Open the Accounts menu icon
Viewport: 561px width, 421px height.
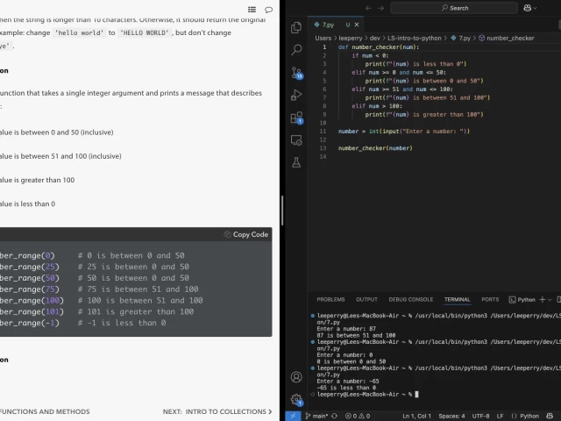(x=296, y=377)
